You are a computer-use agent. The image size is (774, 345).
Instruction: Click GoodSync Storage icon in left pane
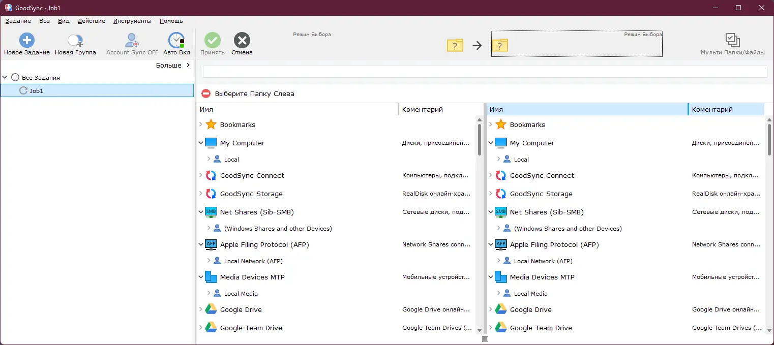point(211,194)
